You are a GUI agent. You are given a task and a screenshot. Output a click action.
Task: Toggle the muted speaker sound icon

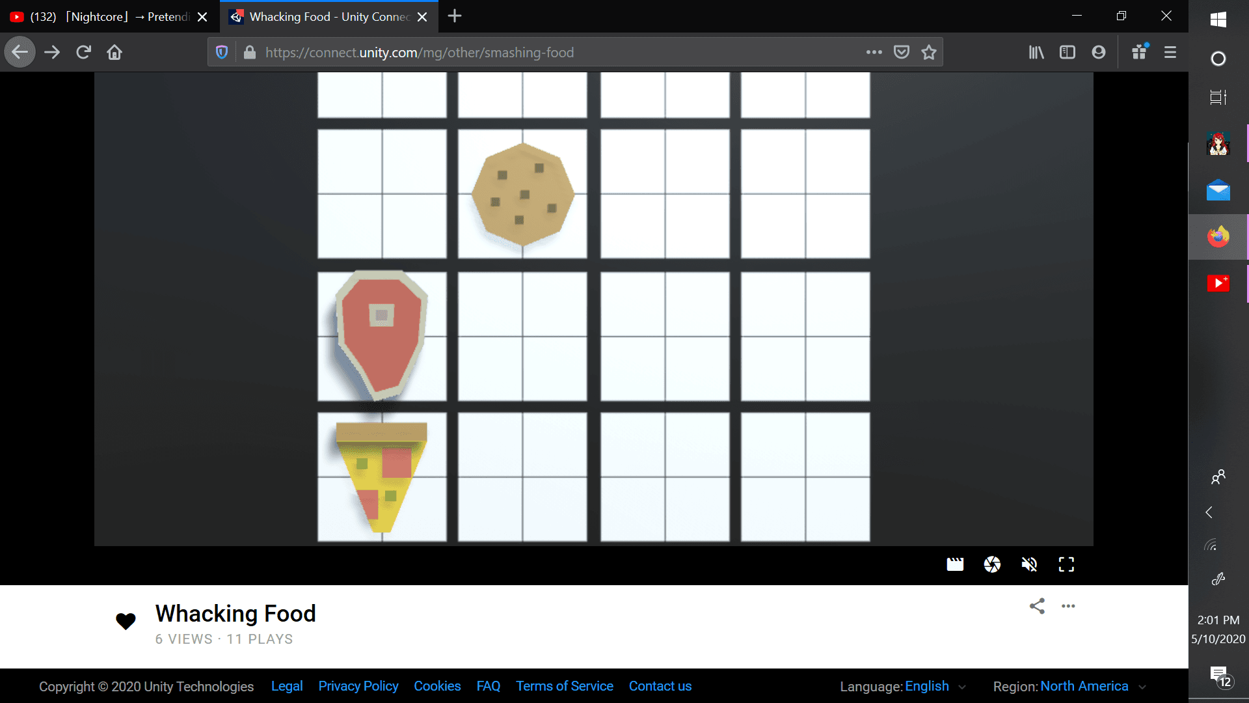(x=1029, y=564)
